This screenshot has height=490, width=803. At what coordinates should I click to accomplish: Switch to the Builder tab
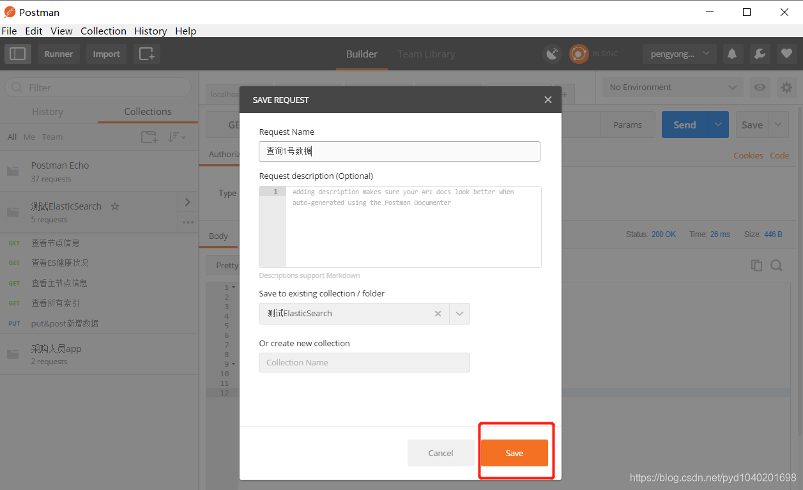pyautogui.click(x=362, y=54)
